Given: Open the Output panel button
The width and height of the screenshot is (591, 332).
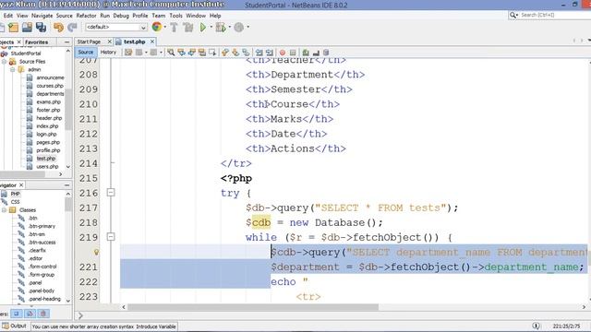Looking at the screenshot, I should [15, 326].
